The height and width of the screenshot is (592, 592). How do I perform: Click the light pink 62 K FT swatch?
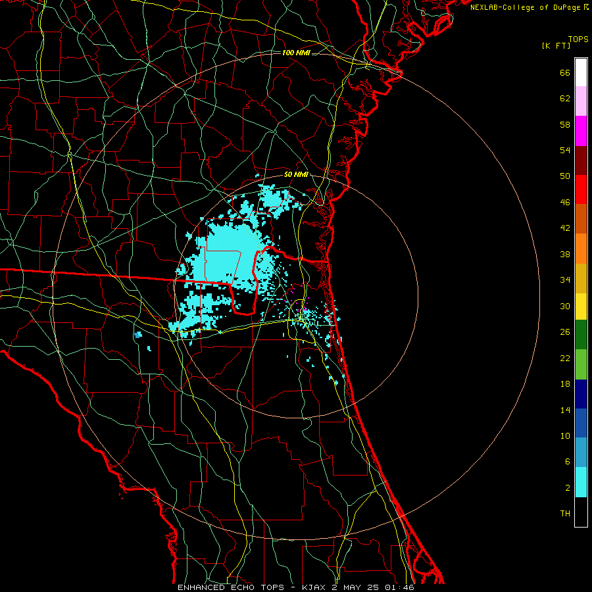point(581,101)
